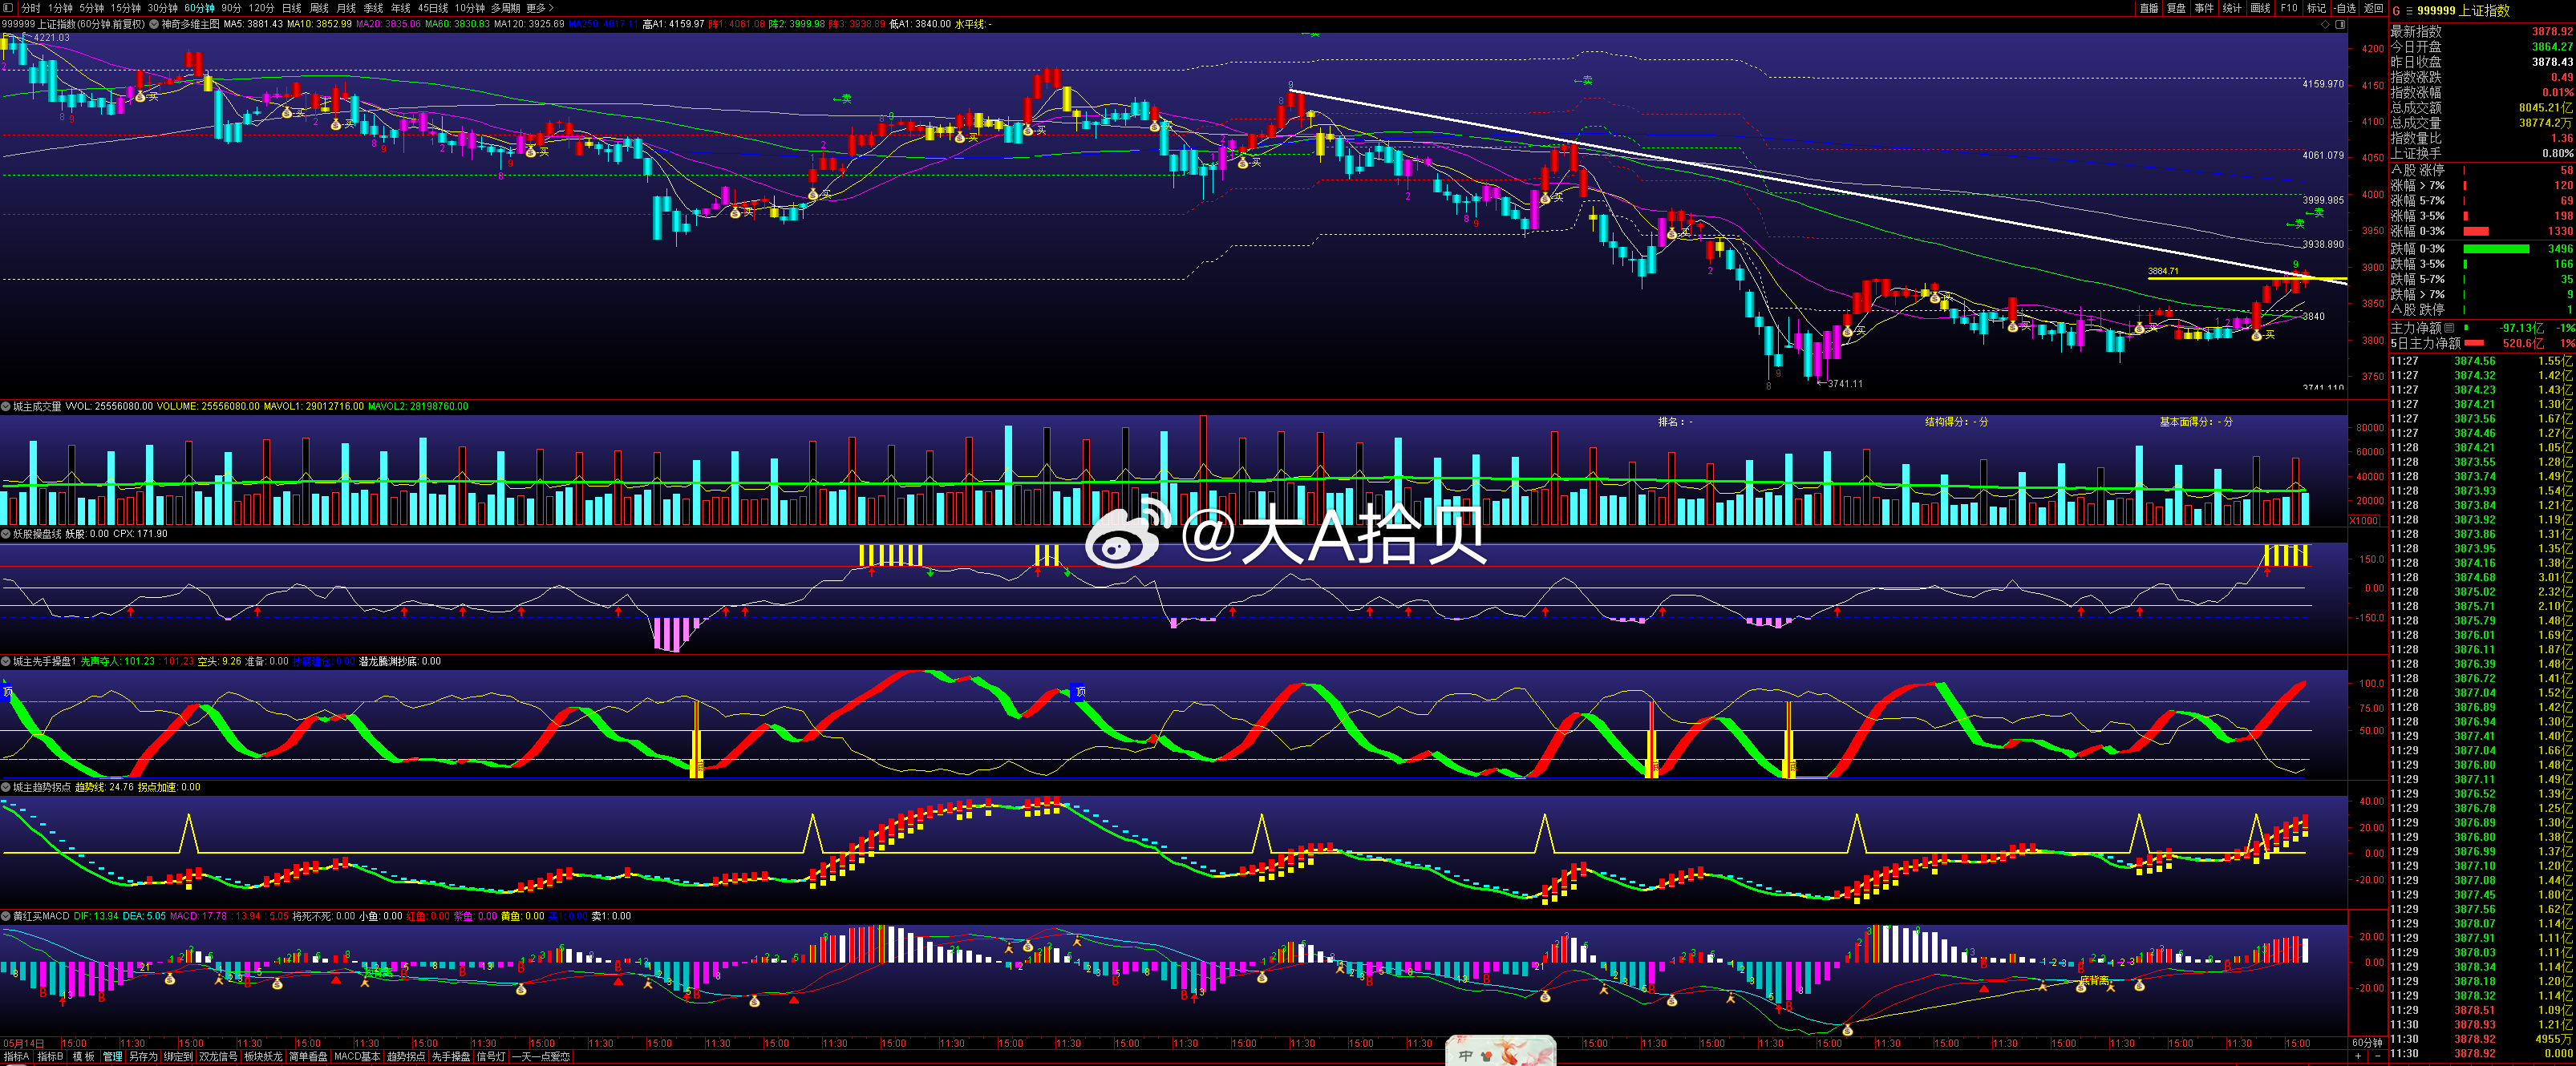Switch to 季线 quarterly chart

(373, 8)
